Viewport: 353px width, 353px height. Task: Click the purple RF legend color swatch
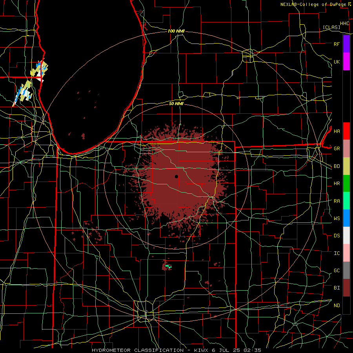(346, 44)
